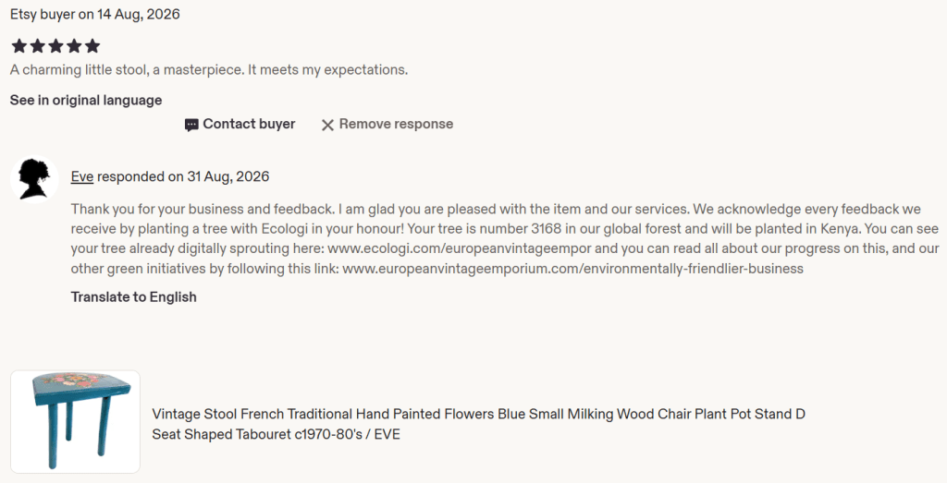Click the ecologi.com URL in Eve's response

(x=460, y=248)
